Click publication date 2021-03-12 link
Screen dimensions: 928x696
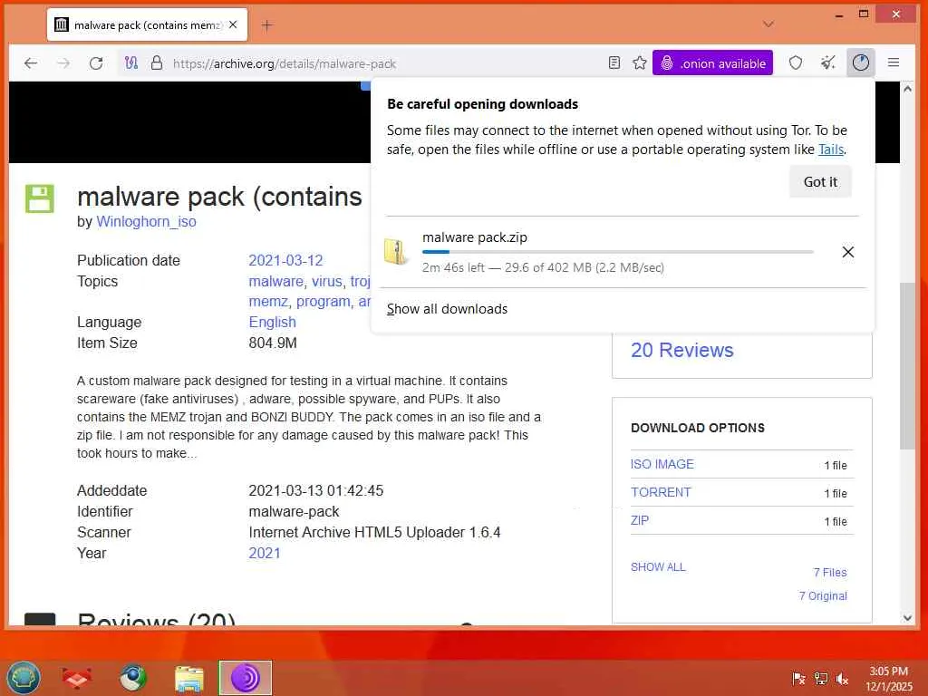285,260
